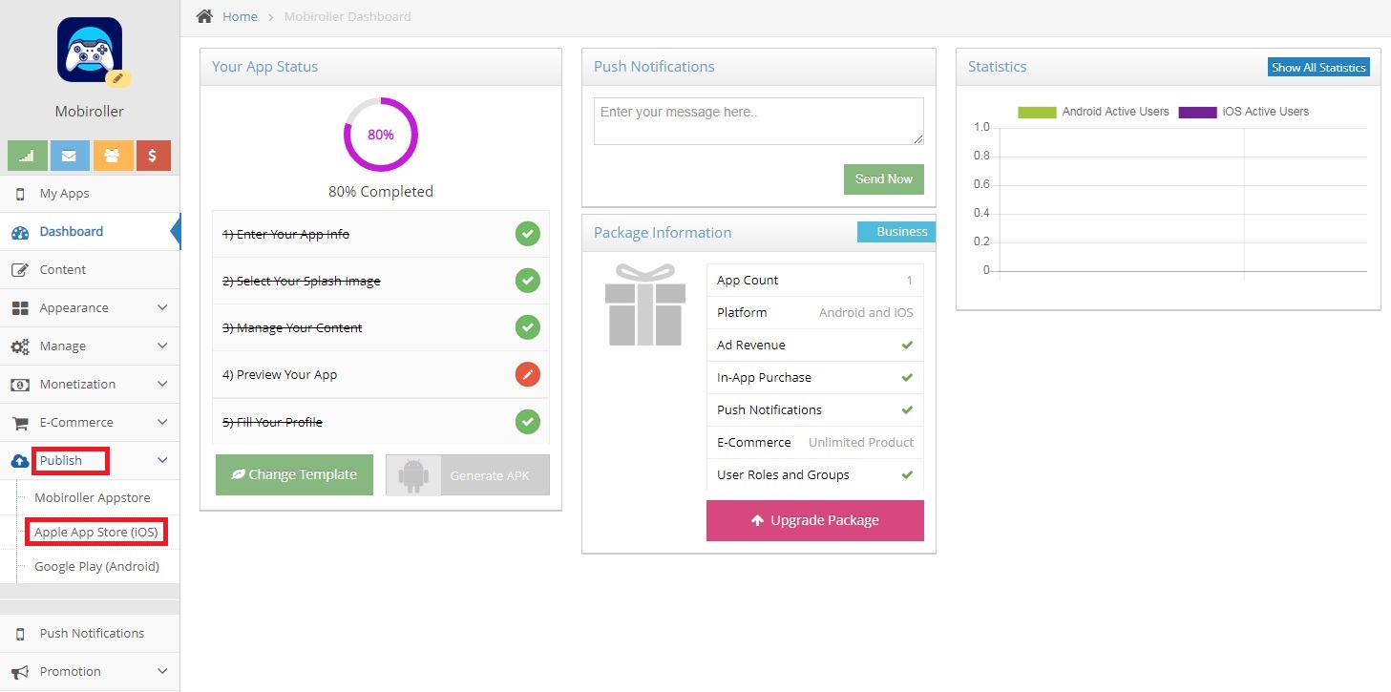Image resolution: width=1391 pixels, height=692 pixels.
Task: Click the 'Android and iOS' platform value
Action: pyautogui.click(x=866, y=312)
